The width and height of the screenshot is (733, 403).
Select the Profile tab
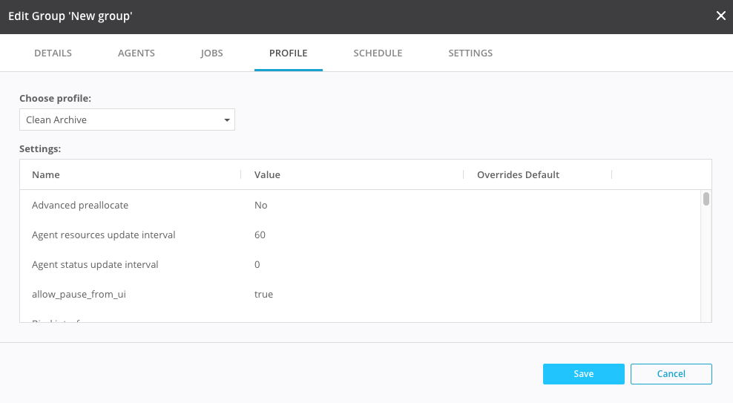pos(288,53)
